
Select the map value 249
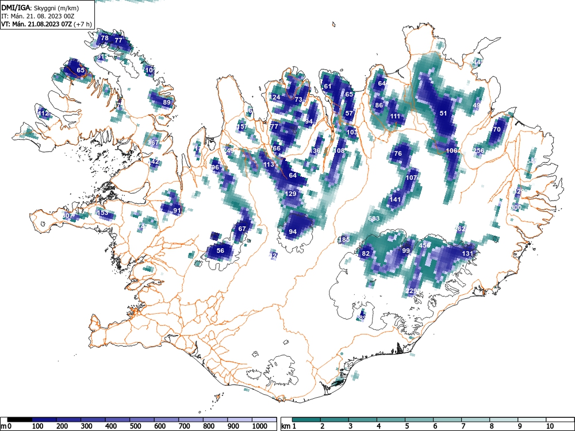pyautogui.click(x=228, y=150)
